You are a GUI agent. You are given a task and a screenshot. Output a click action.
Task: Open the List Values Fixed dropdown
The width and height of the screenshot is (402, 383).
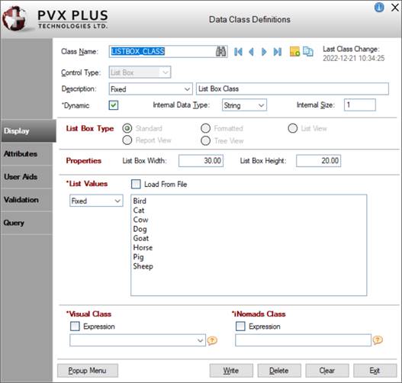pyautogui.click(x=96, y=201)
